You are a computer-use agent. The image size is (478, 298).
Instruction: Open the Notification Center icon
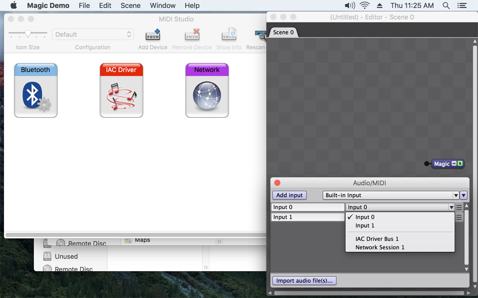[462, 5]
